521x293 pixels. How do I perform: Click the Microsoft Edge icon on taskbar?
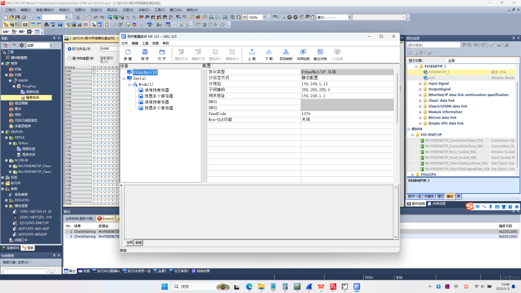pyautogui.click(x=249, y=286)
